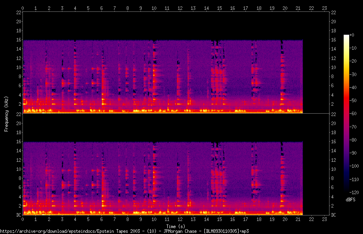Viewport: 363px width, 234px height.
Task: Click the "DC" label on the left frequency axis
Action: tap(18, 215)
